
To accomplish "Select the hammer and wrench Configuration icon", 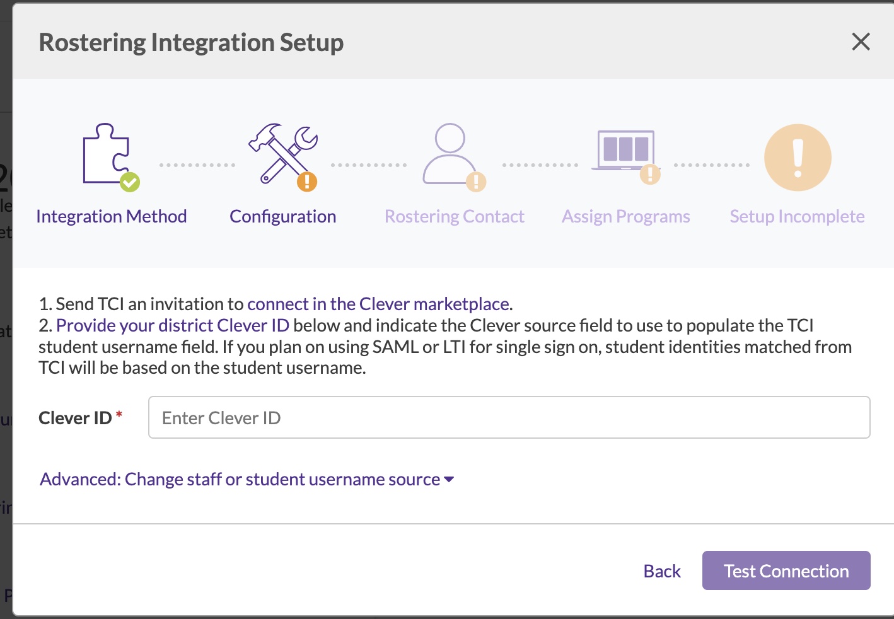I will 281,153.
